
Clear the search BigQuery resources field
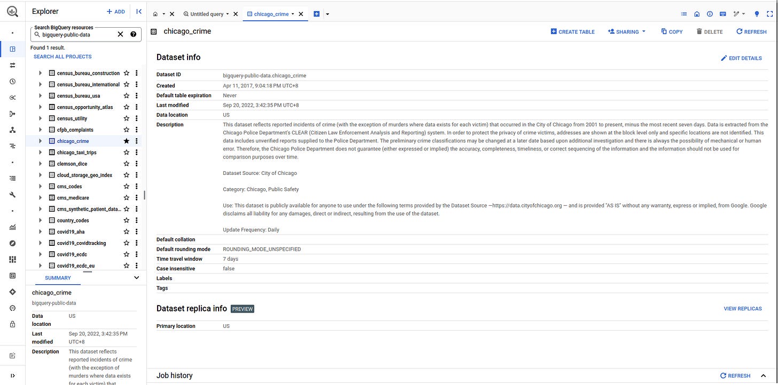tap(120, 34)
